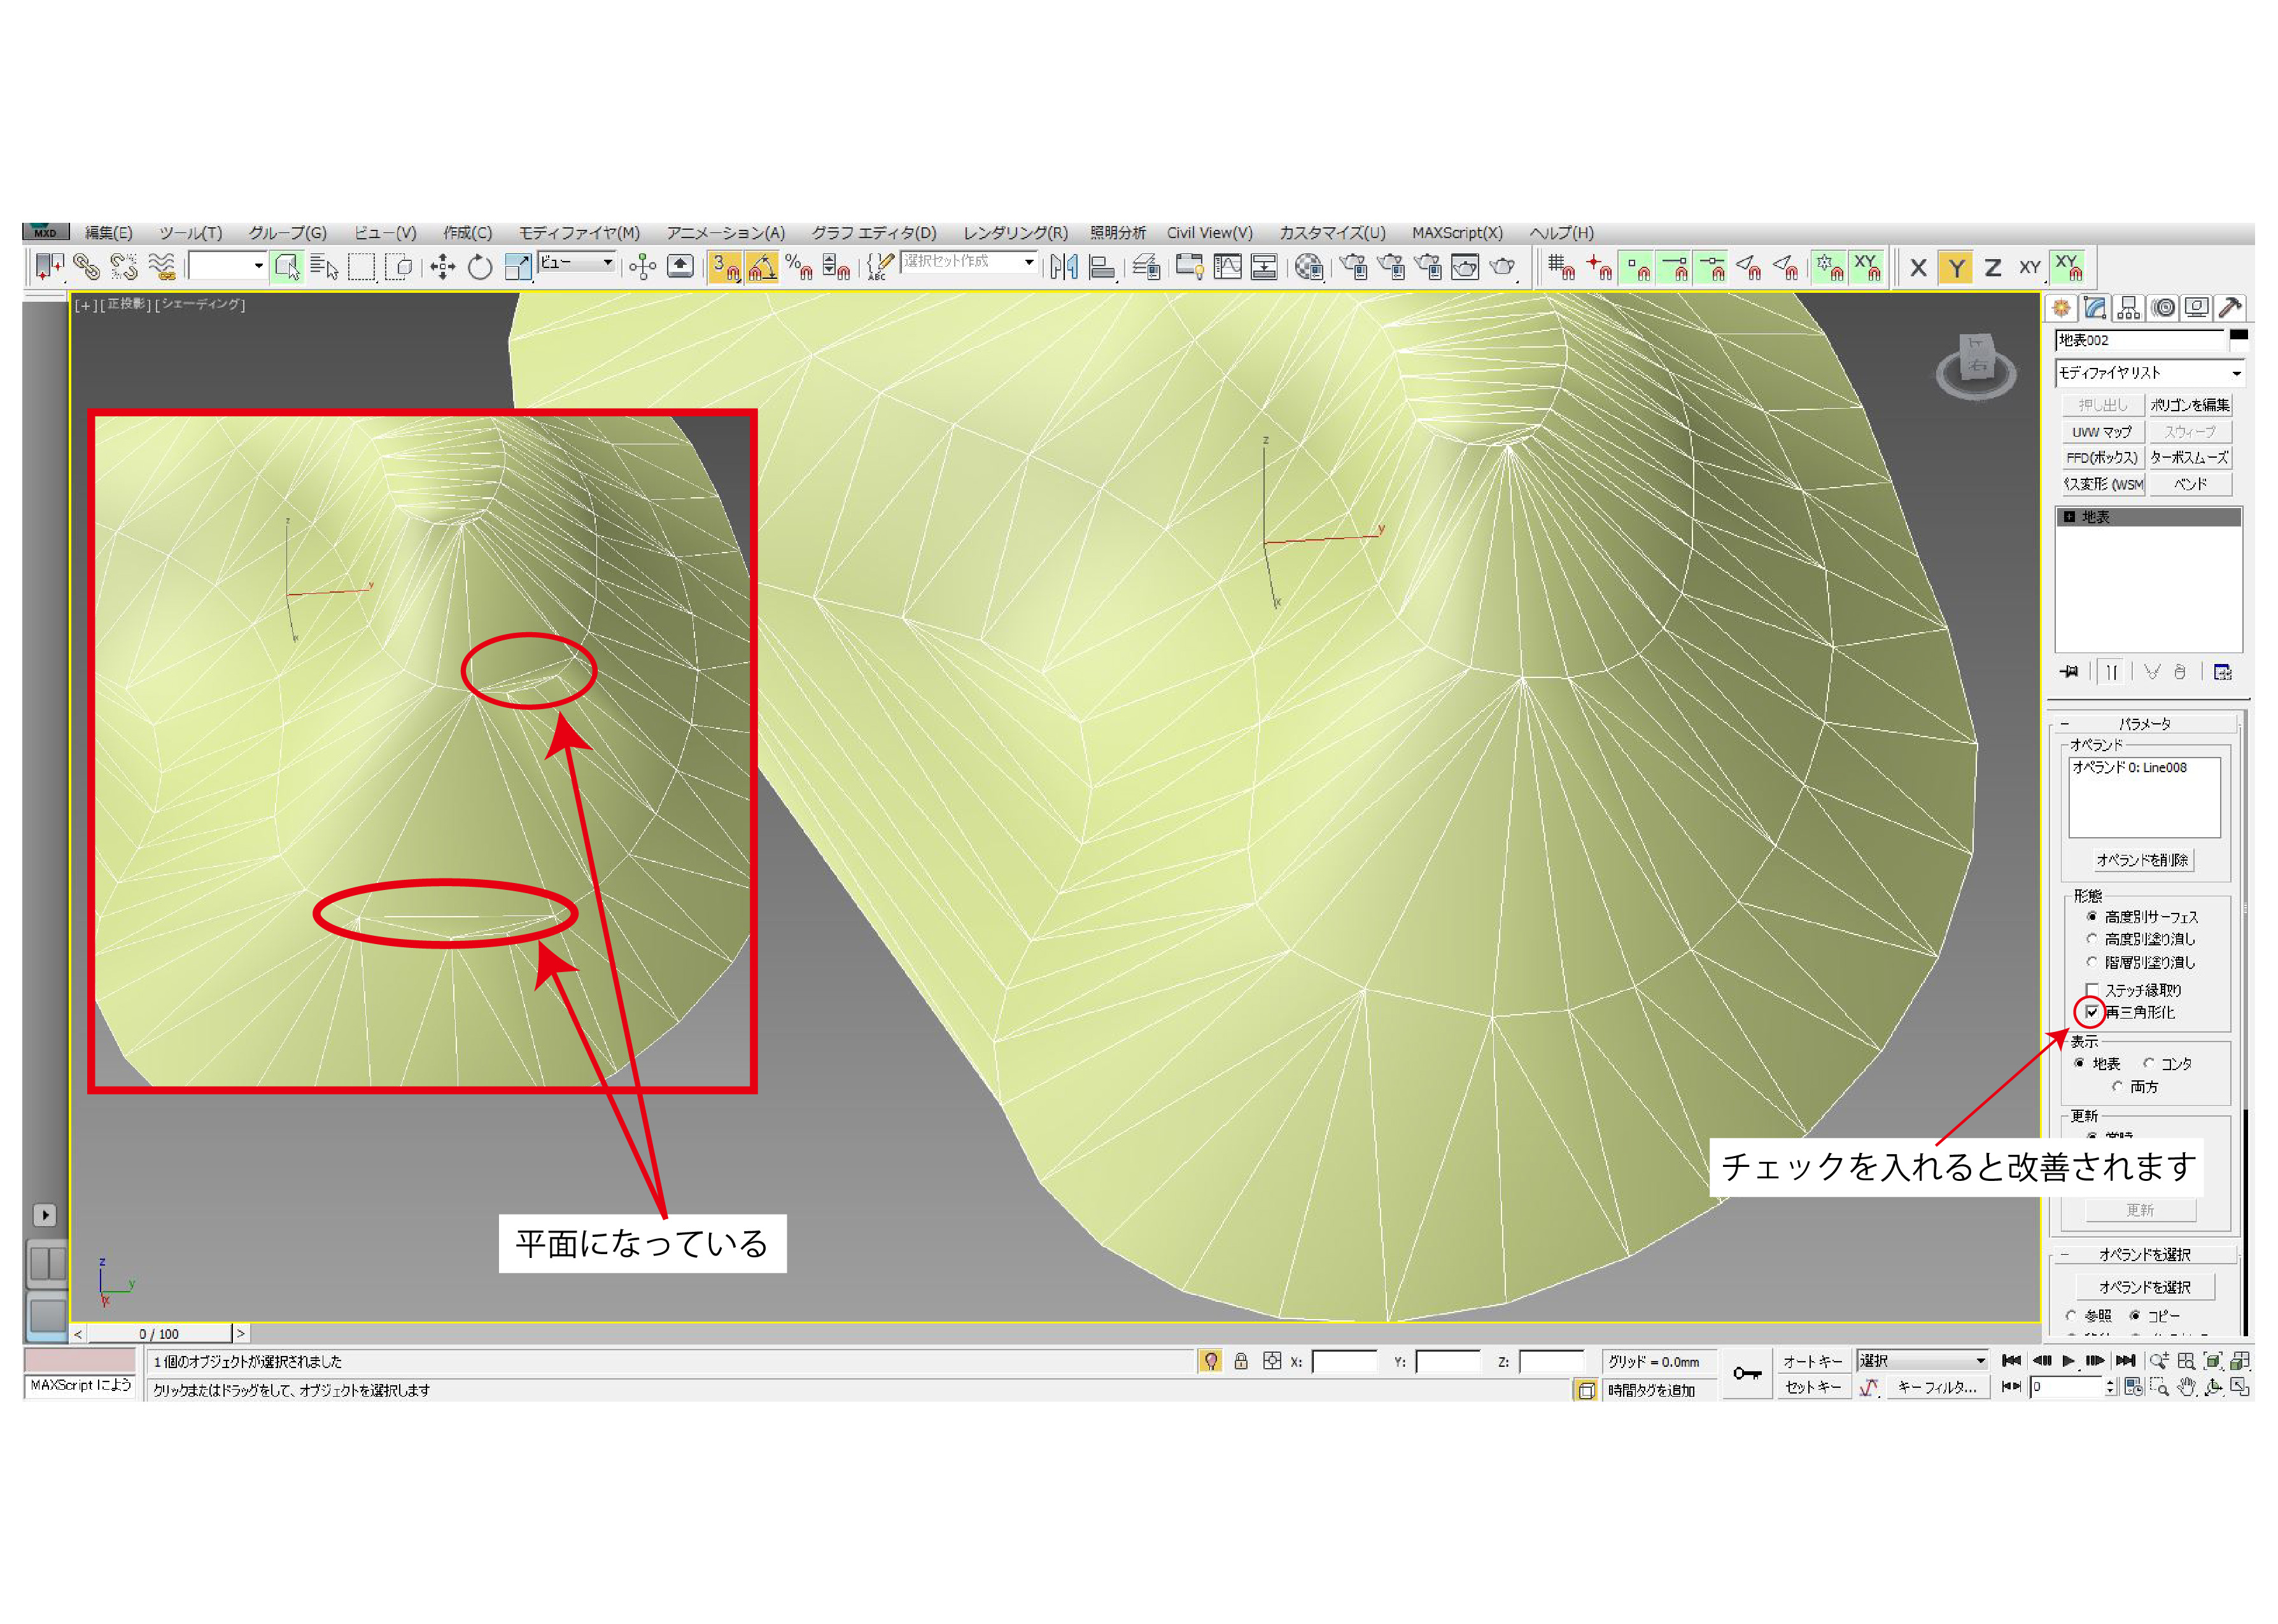Open the レンダリング(R) menu
Screen dimensions: 2278x1624
coord(1015,233)
